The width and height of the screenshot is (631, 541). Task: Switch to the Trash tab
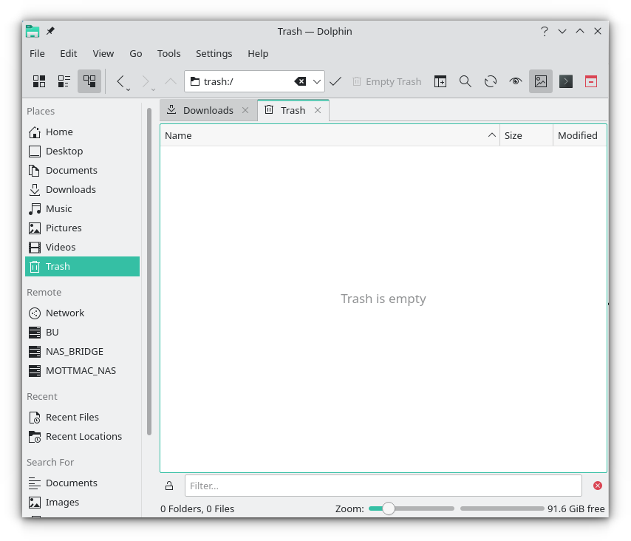293,110
